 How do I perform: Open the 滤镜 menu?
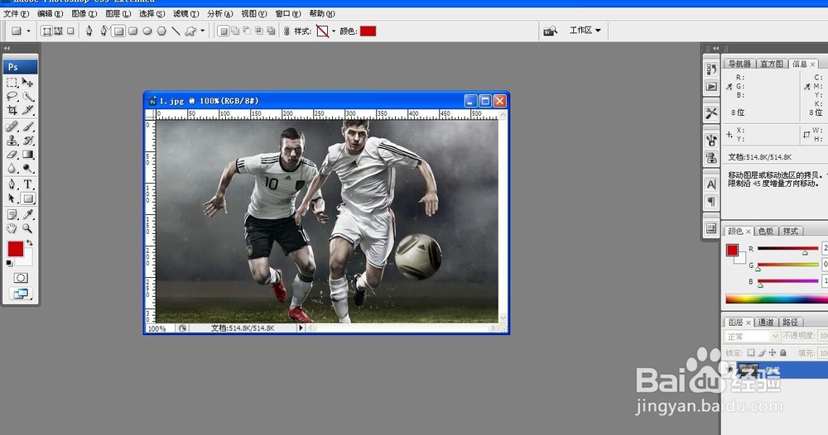coord(185,14)
